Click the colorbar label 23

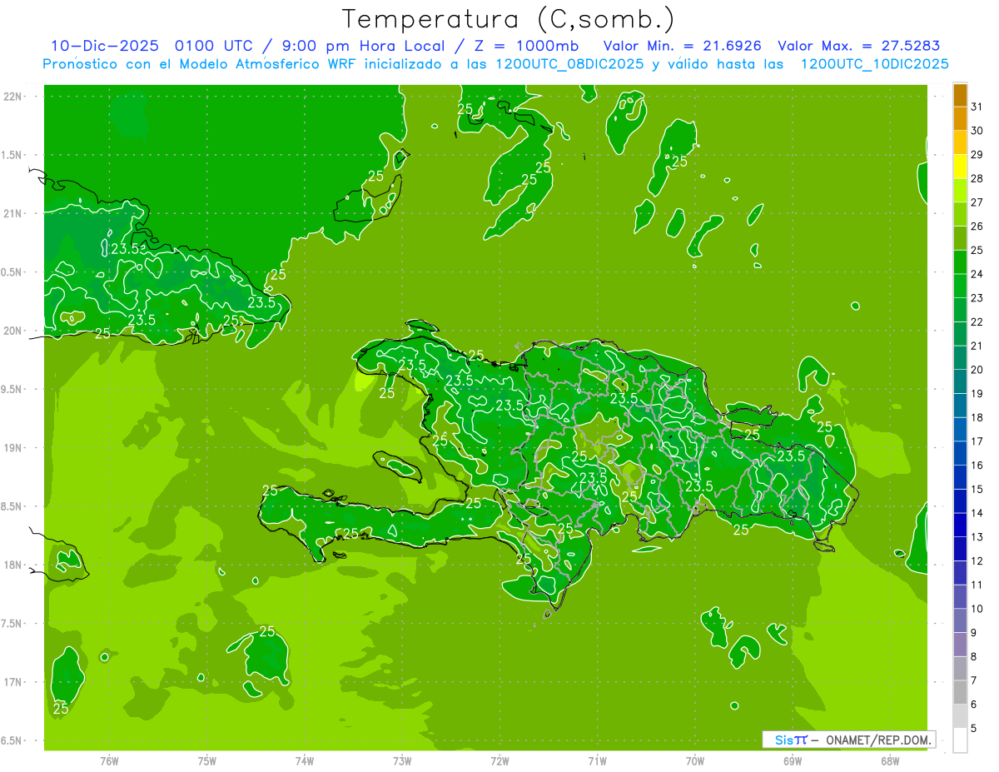(x=977, y=298)
